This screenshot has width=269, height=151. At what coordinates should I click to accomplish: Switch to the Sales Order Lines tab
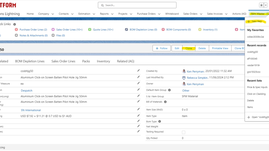click(x=63, y=61)
